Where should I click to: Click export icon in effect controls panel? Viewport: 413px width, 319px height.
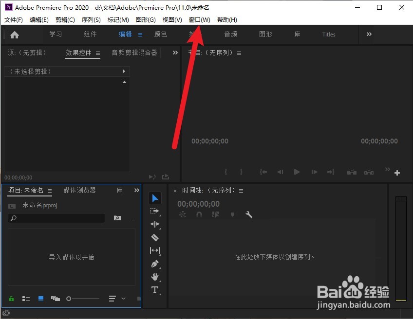coord(166,177)
